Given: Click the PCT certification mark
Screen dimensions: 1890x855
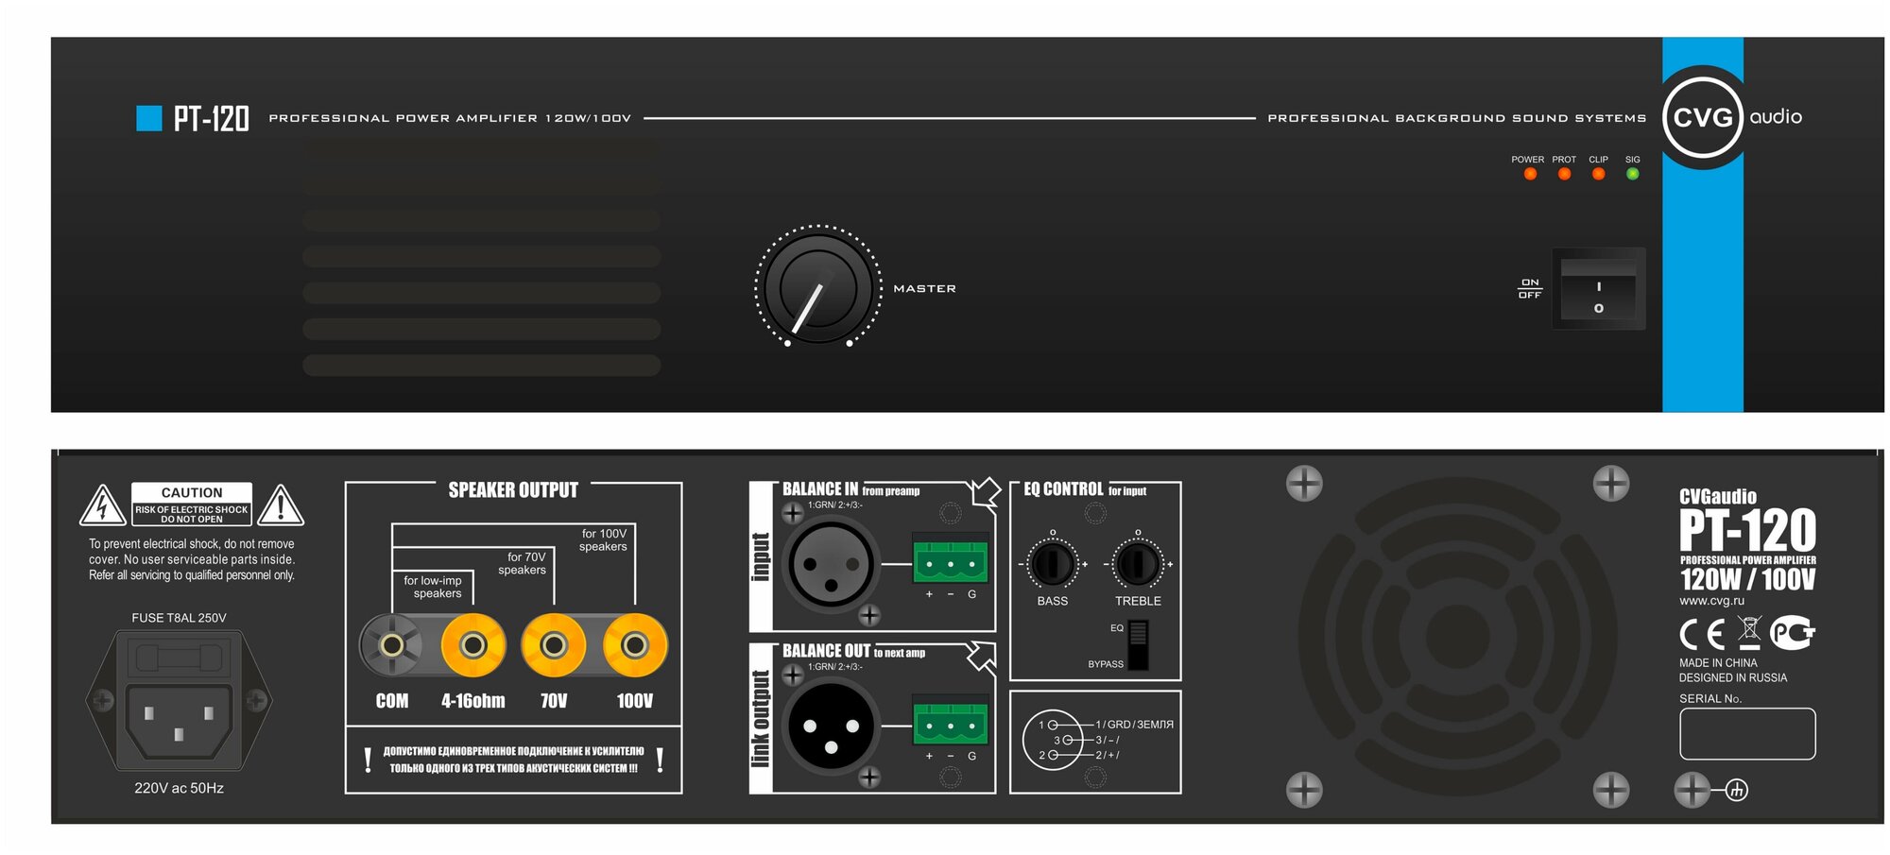Looking at the screenshot, I should [1793, 632].
